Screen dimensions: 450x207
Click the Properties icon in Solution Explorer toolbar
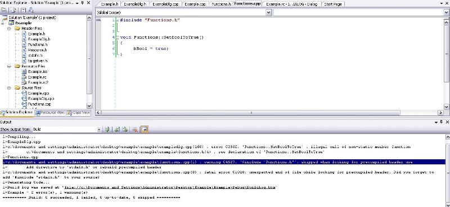pyautogui.click(x=4, y=10)
